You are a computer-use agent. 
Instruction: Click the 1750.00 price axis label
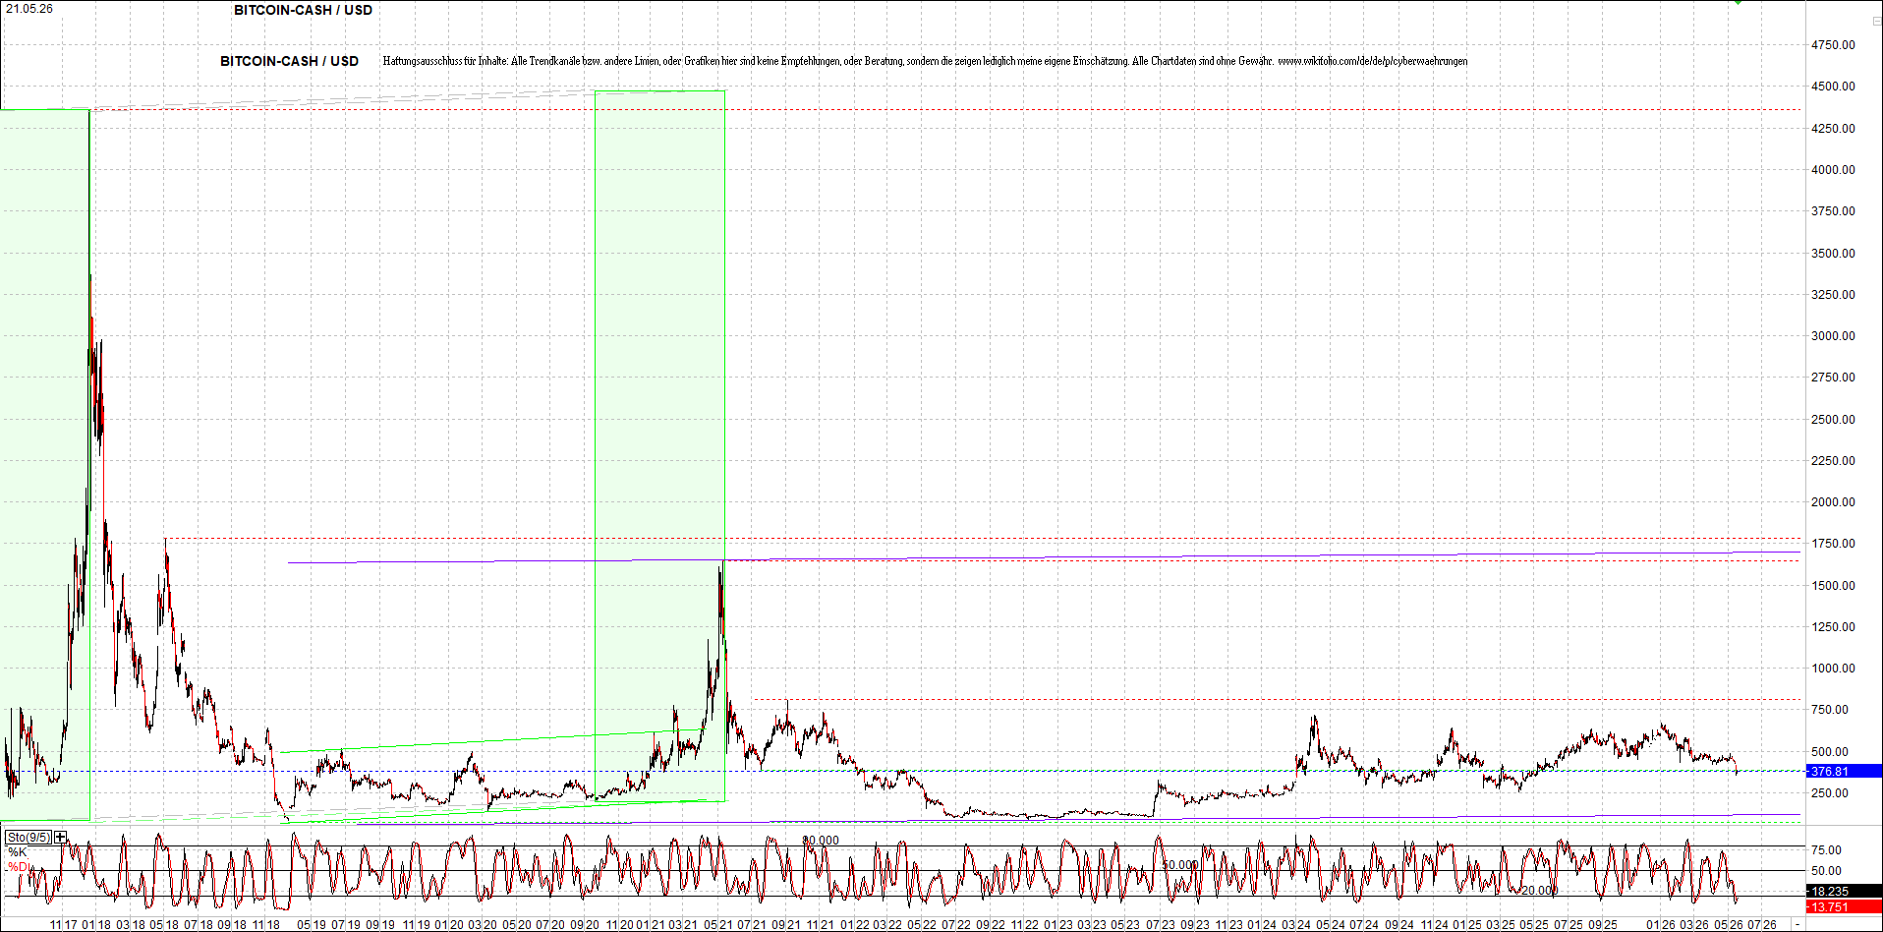pyautogui.click(x=1833, y=544)
